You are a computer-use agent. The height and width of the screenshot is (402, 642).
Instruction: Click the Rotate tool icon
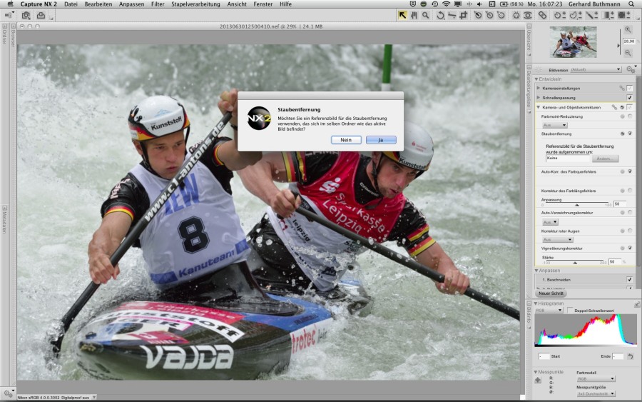pyautogui.click(x=440, y=16)
